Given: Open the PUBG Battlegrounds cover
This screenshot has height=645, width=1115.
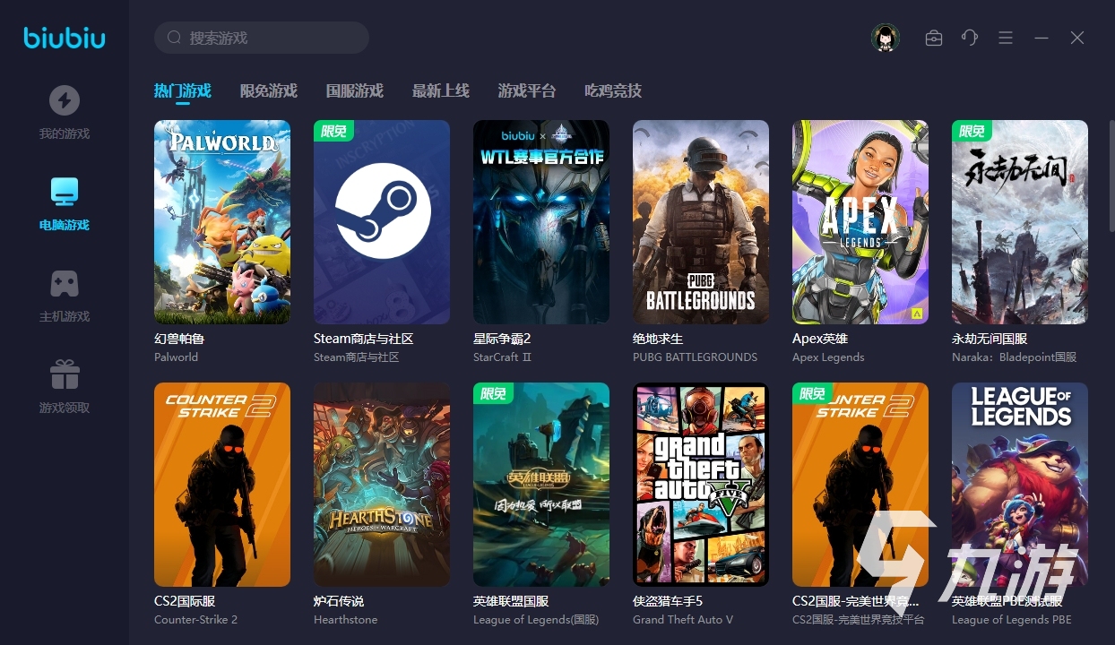Looking at the screenshot, I should [701, 222].
